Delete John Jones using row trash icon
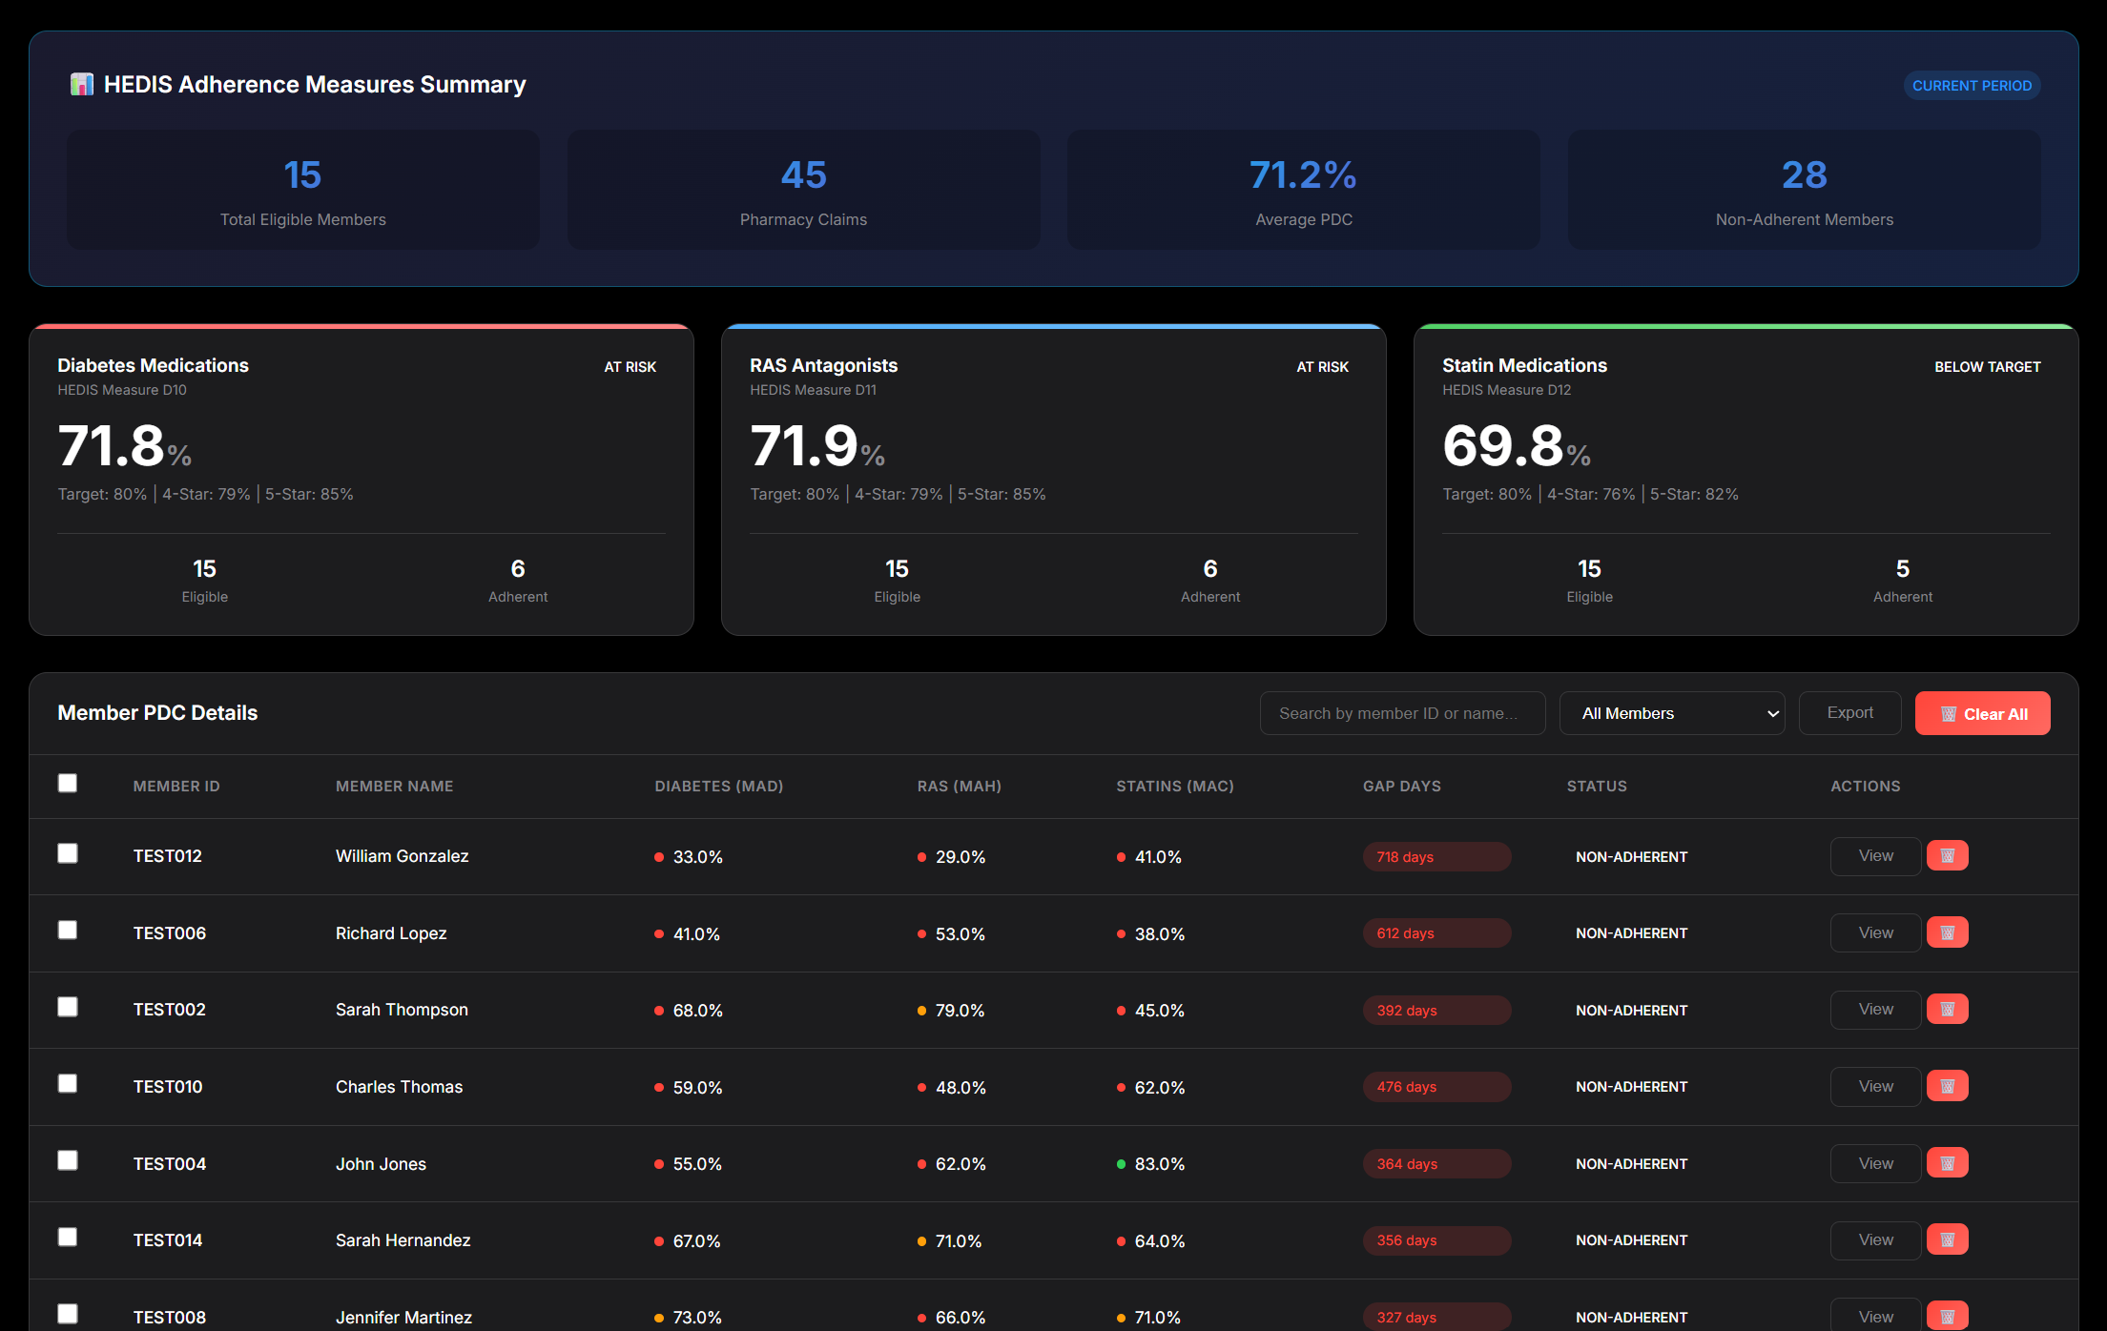Screen dimensions: 2107x1331 1948,1162
